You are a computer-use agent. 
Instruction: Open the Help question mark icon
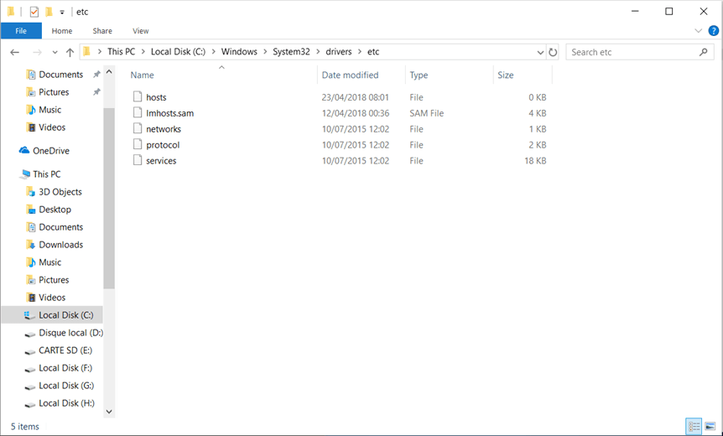[713, 31]
